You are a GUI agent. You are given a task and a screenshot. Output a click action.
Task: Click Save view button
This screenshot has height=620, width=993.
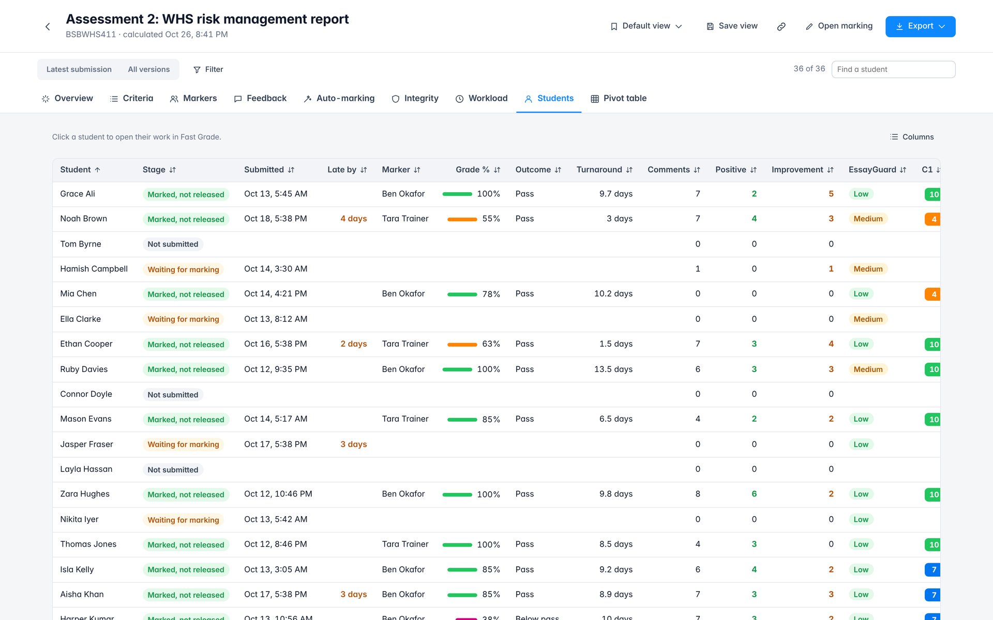[x=732, y=26]
